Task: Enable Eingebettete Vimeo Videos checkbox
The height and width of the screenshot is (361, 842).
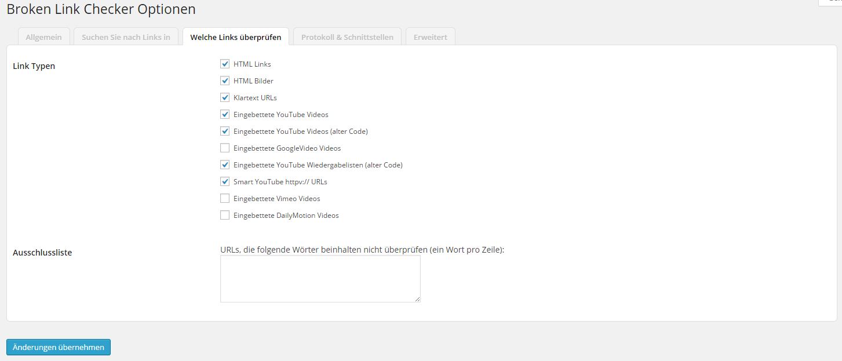Action: [x=225, y=198]
